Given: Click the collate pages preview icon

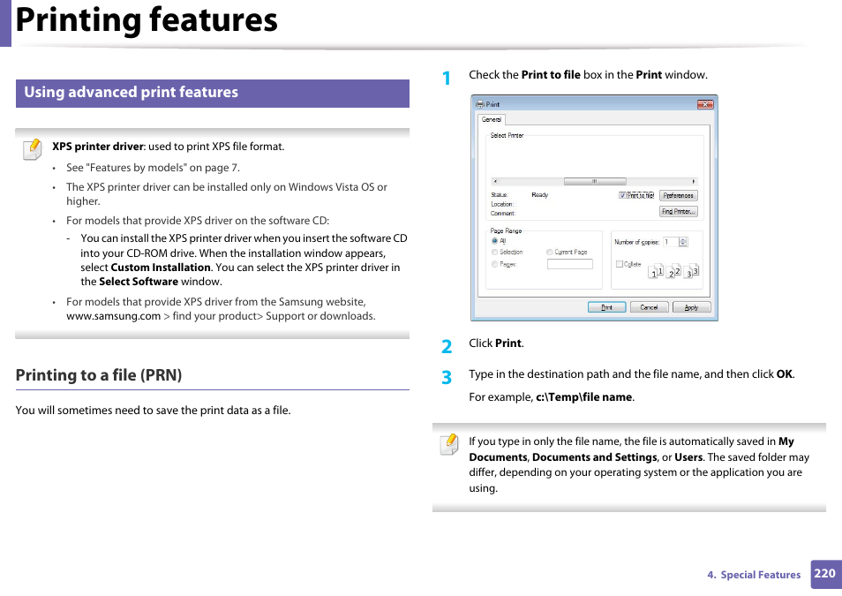Looking at the screenshot, I should coord(673,271).
